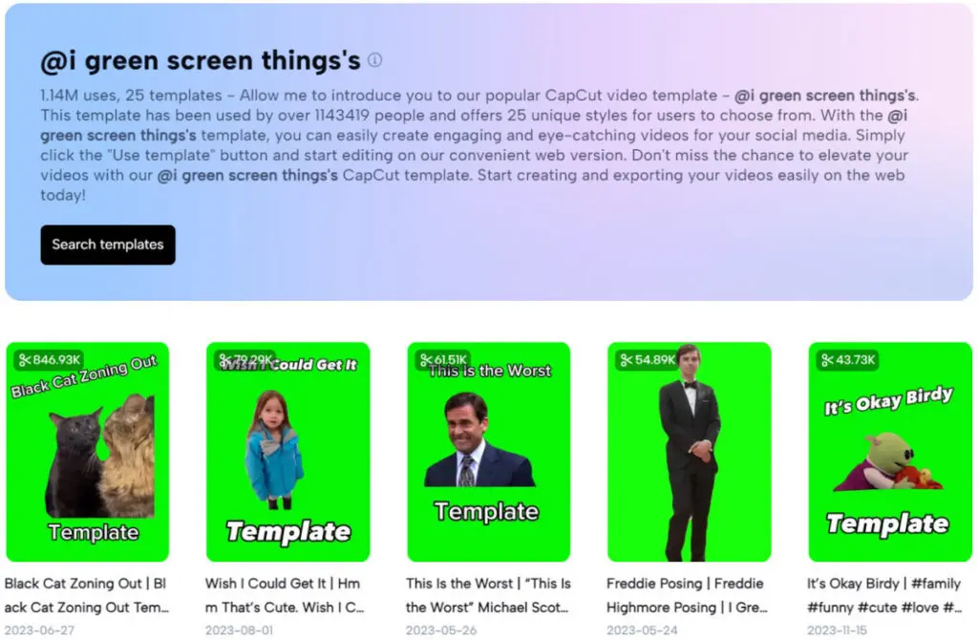Click the It's Okay Birdy hashtag title
The image size is (978, 640).
point(883,595)
